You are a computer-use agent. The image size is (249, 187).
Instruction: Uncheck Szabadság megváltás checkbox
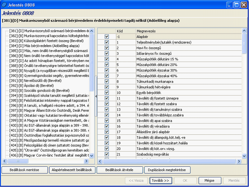pyautogui.click(x=107, y=154)
